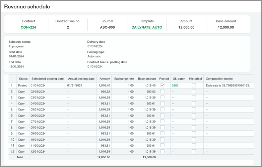The height and width of the screenshot is (167, 262).
Task: Click the Computation memo column header
Action: (219, 79)
